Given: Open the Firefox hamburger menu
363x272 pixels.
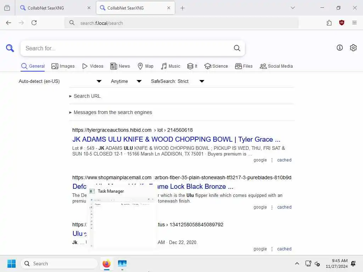Looking at the screenshot, I should tap(354, 23).
